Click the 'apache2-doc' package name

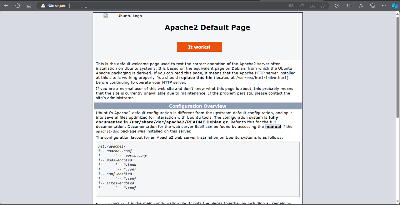108,131
